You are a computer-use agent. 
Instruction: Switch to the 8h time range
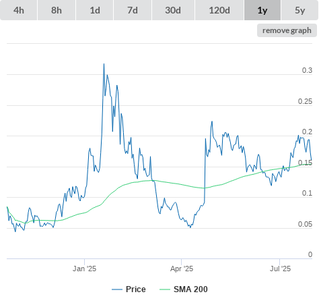[57, 10]
